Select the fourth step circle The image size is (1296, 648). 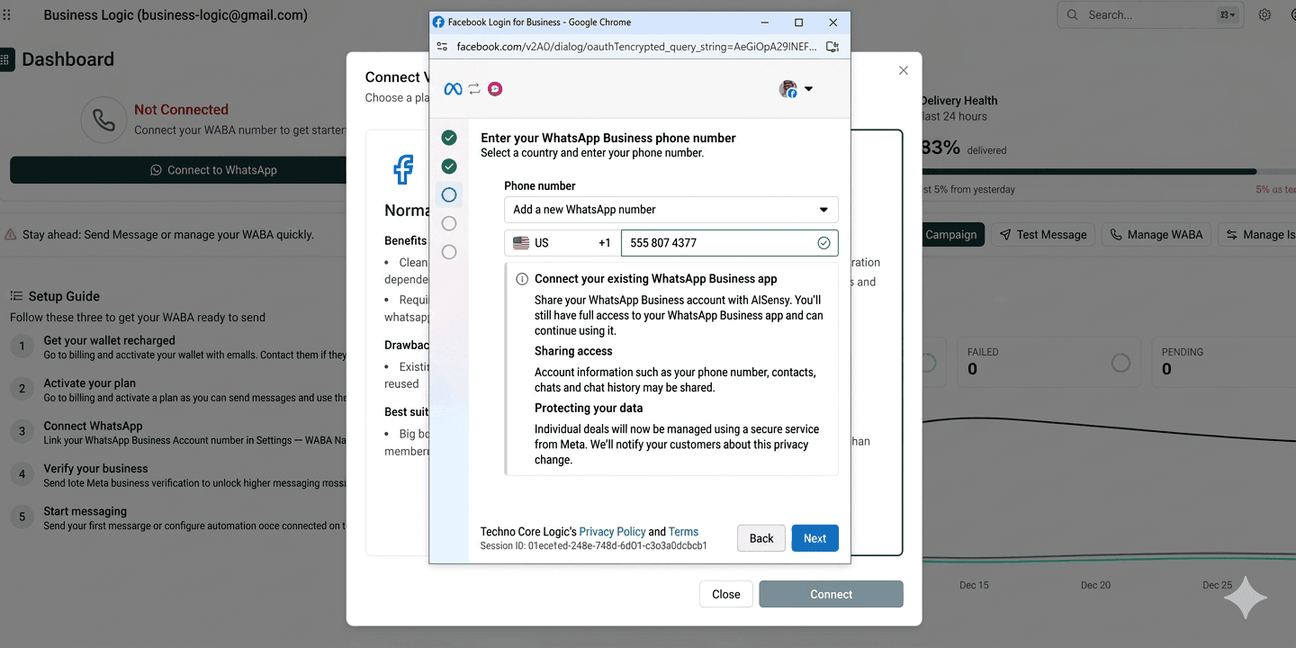449,223
